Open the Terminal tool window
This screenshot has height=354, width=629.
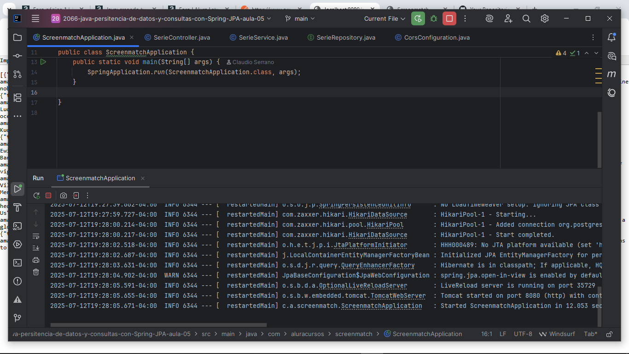17,263
